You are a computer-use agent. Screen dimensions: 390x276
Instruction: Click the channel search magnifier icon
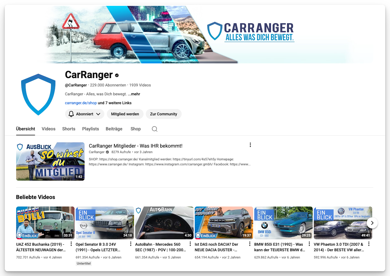[155, 129]
